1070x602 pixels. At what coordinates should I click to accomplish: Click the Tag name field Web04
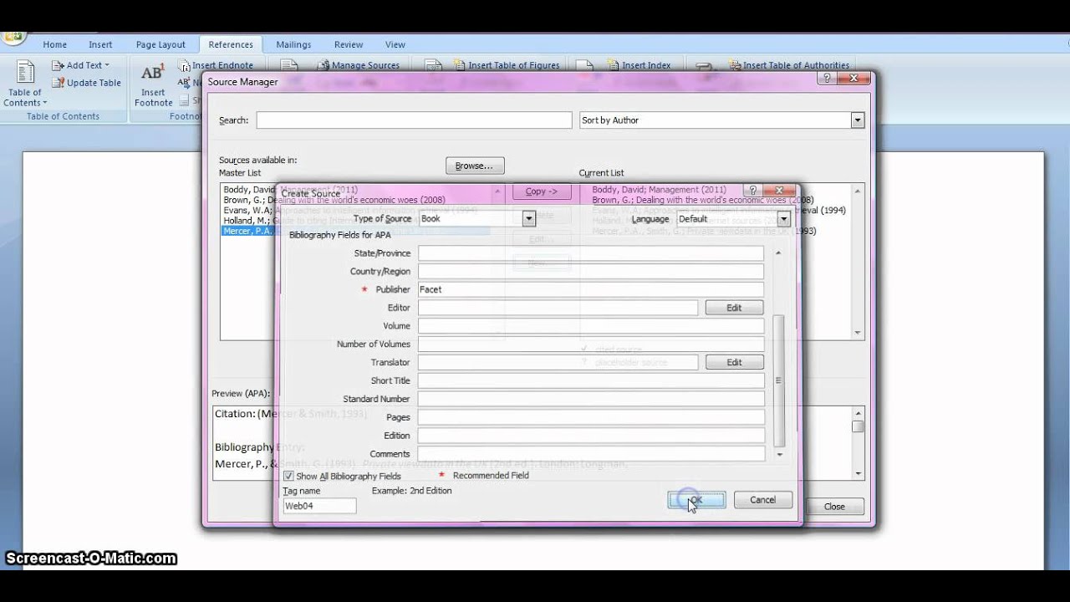click(x=319, y=506)
